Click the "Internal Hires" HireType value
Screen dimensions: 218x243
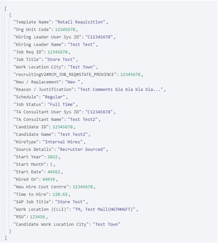pyautogui.click(x=63, y=142)
